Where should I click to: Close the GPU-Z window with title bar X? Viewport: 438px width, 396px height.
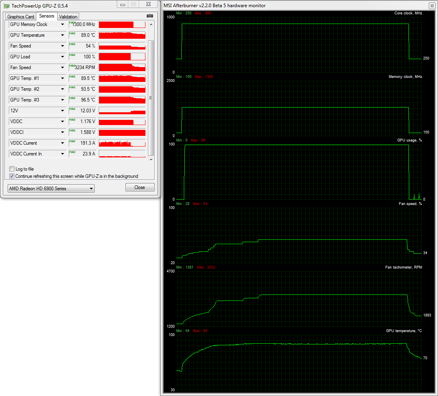coord(149,4)
